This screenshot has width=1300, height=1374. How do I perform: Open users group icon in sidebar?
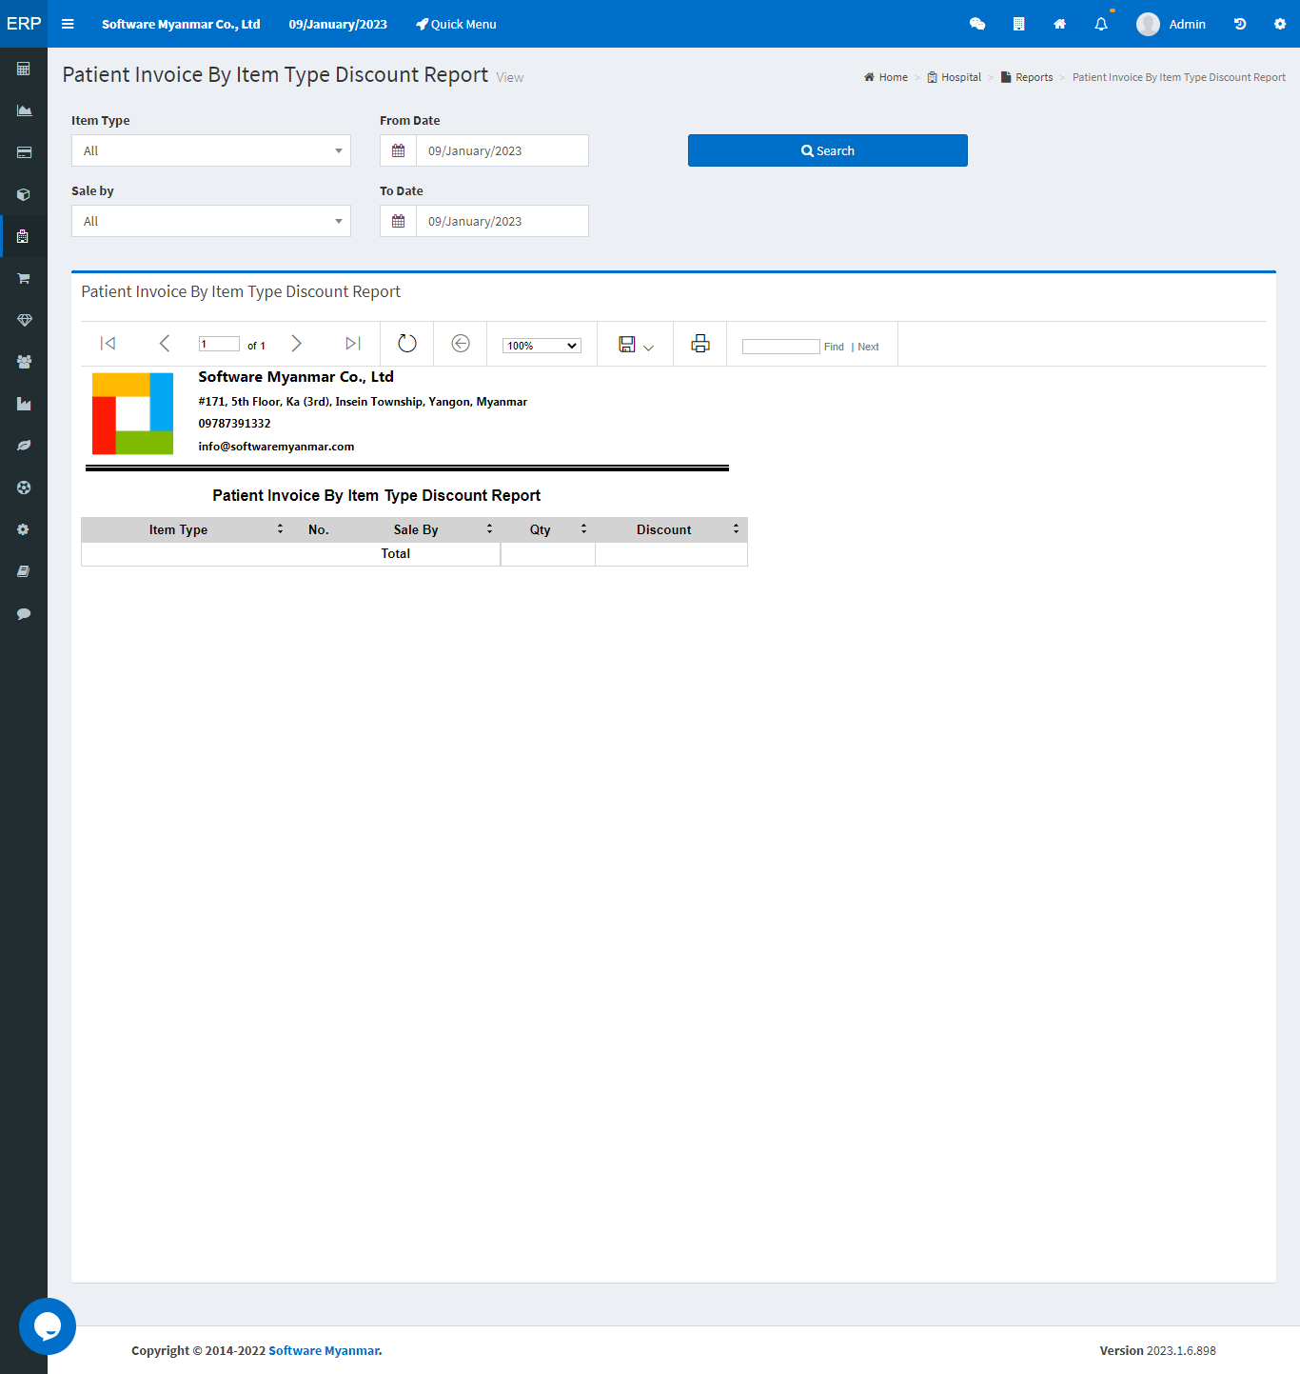coord(24,362)
